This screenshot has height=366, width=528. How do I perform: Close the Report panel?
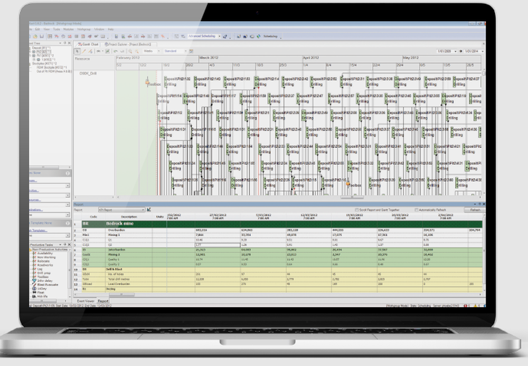coord(484,204)
